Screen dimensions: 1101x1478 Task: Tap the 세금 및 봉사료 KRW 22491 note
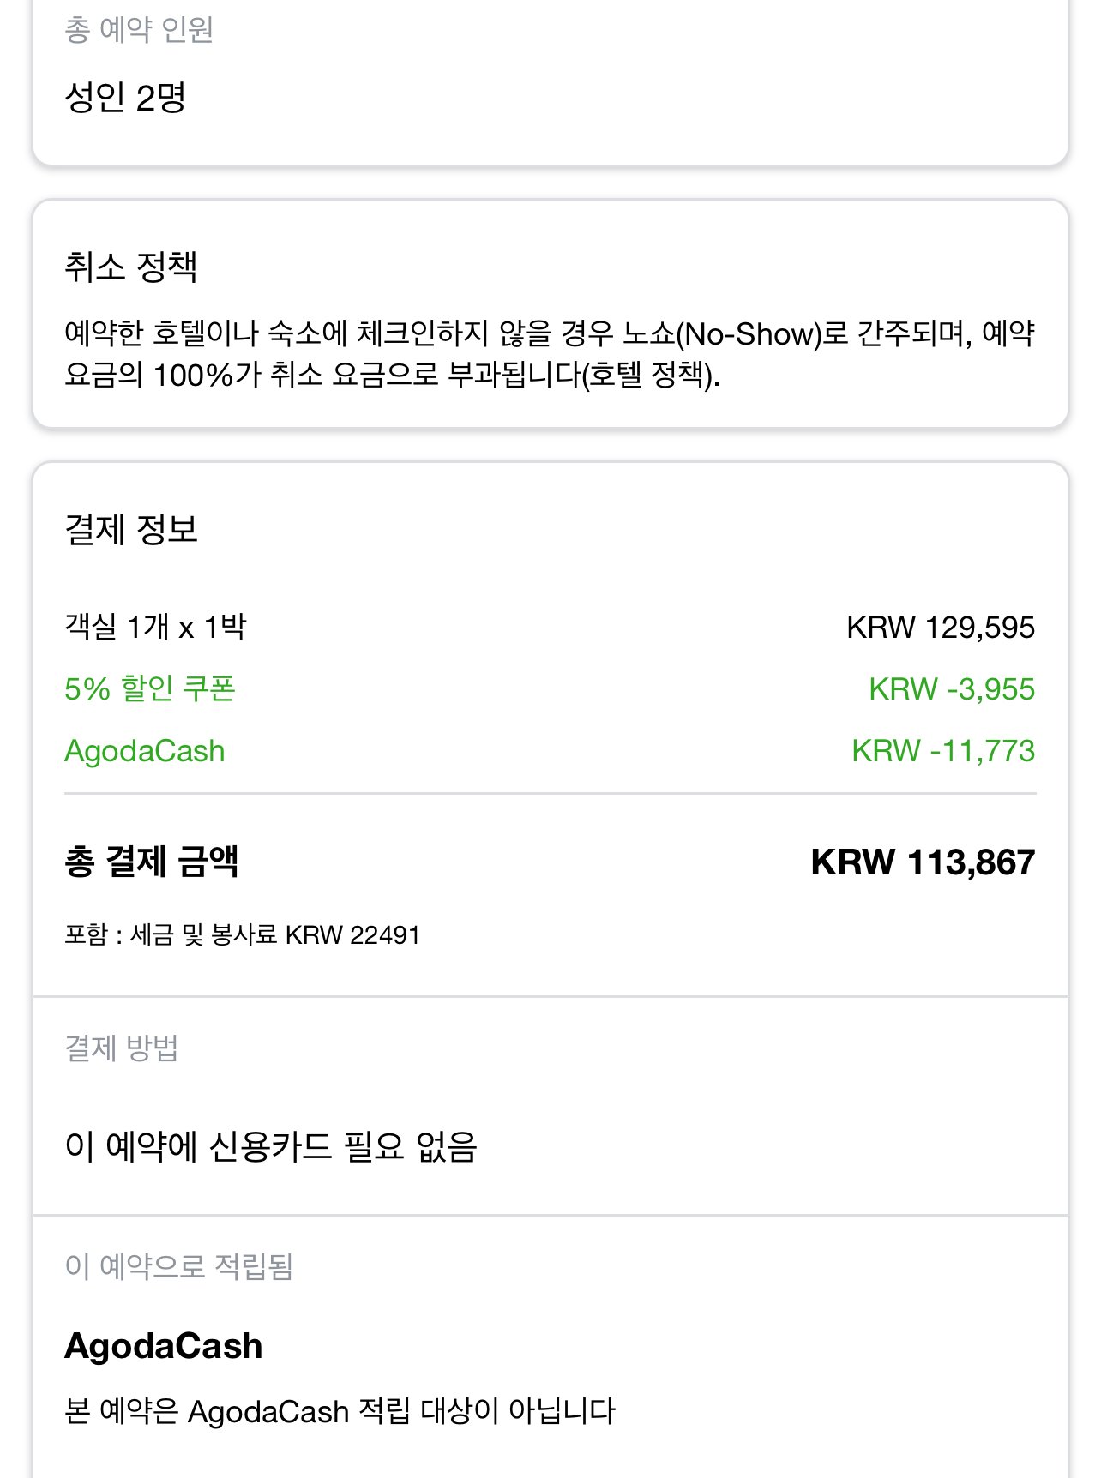coord(242,934)
